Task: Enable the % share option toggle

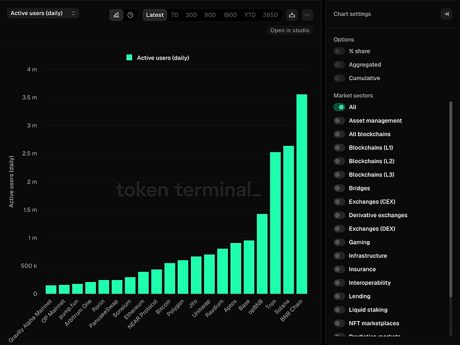Action: 339,51
